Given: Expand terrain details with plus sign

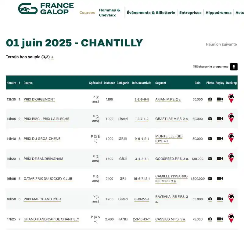Looking at the screenshot, I should click(x=52, y=57).
